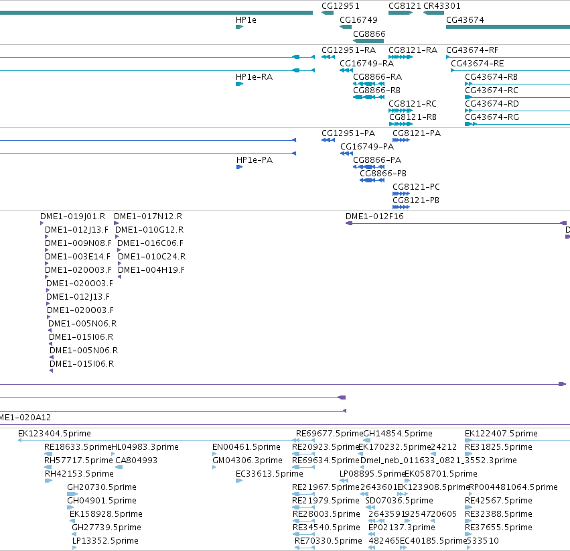Click protein CG8121-PB
The image size is (570, 551).
coord(416,200)
